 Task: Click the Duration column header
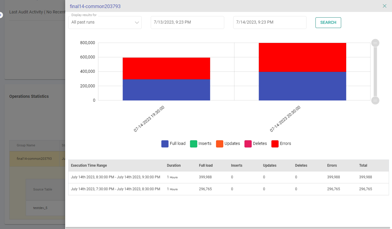[174, 165]
